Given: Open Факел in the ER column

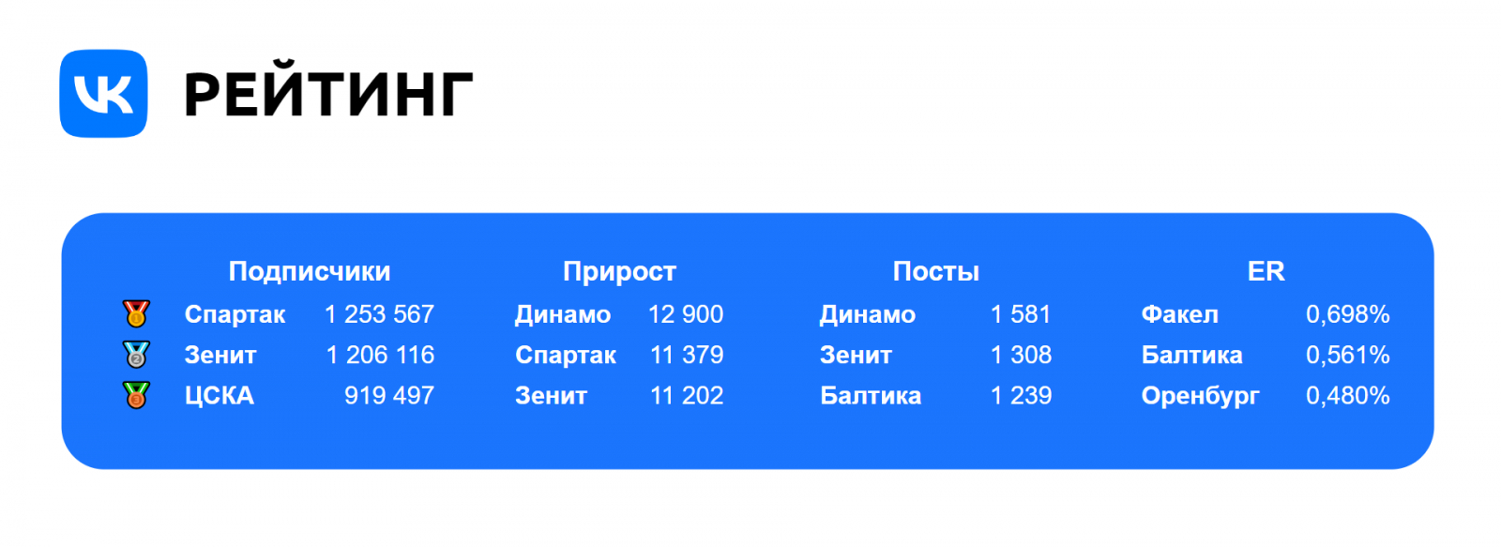Looking at the screenshot, I should [x=1179, y=314].
